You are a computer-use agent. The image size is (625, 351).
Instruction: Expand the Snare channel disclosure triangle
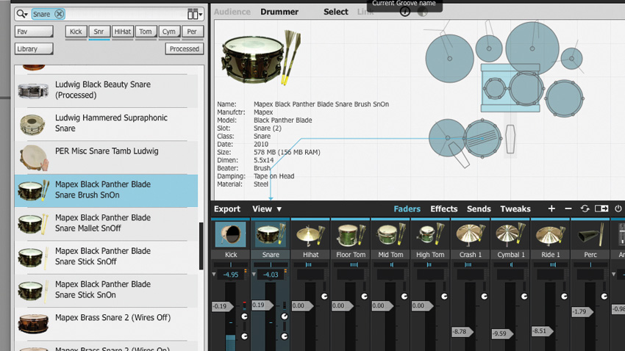[x=254, y=275]
